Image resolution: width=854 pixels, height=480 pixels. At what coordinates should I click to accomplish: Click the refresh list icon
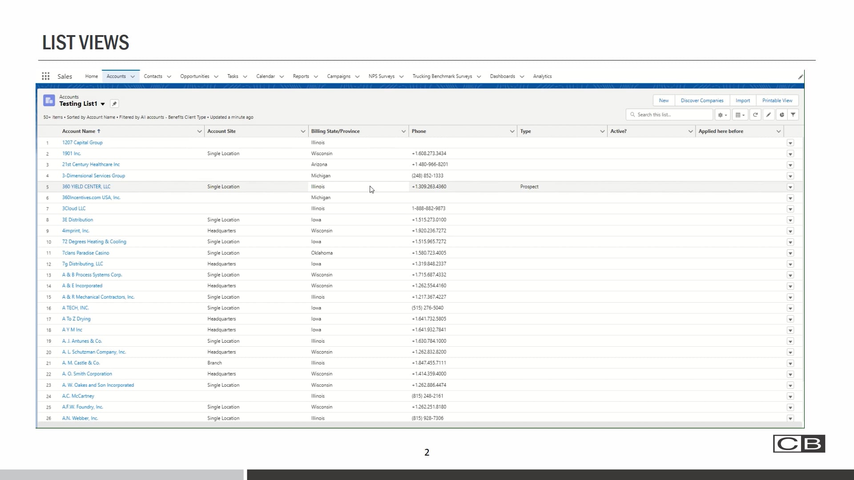point(755,115)
